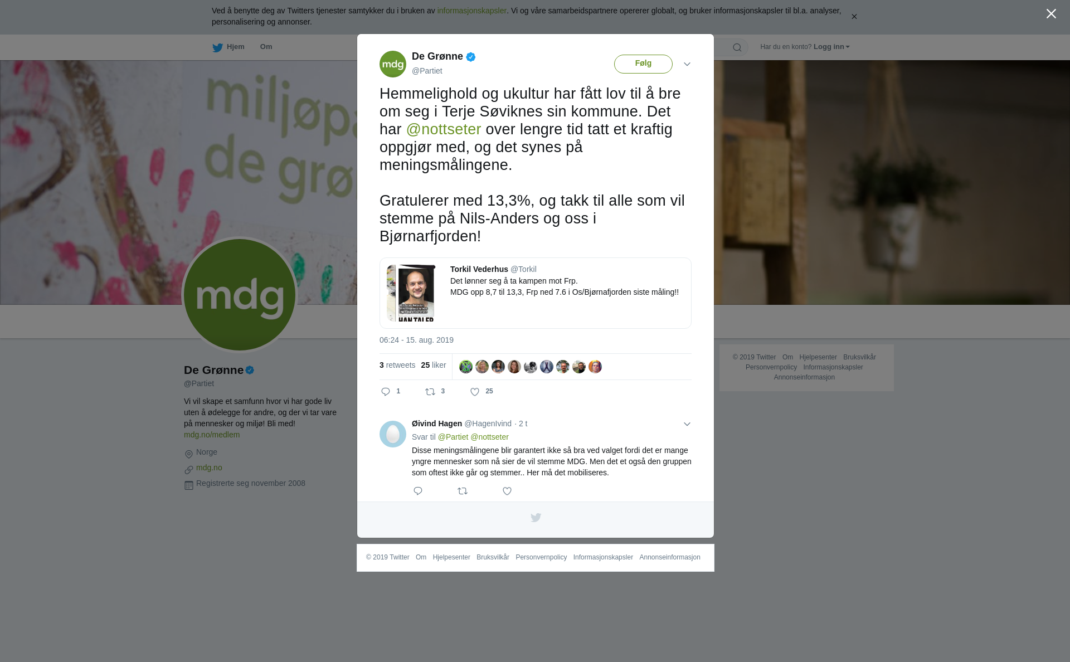Open the informasjonskapsler link in banner
Viewport: 1070px width, 662px height.
point(472,11)
